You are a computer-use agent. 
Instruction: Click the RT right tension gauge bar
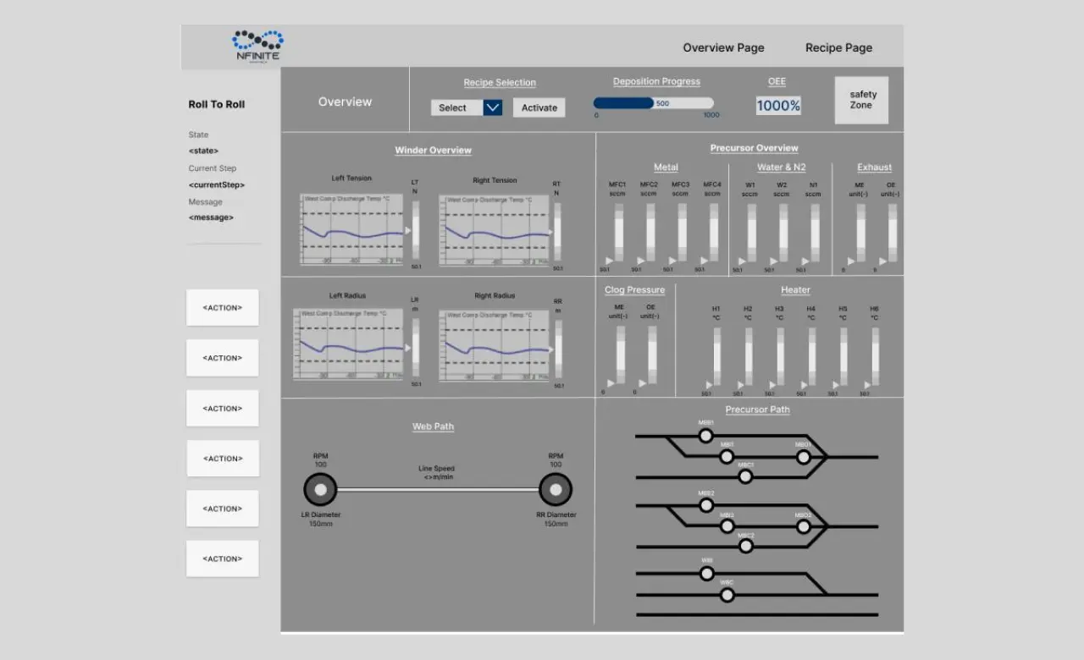pyautogui.click(x=557, y=231)
